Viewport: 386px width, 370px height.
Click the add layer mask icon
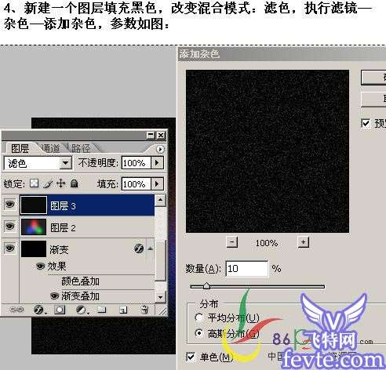click(60, 310)
